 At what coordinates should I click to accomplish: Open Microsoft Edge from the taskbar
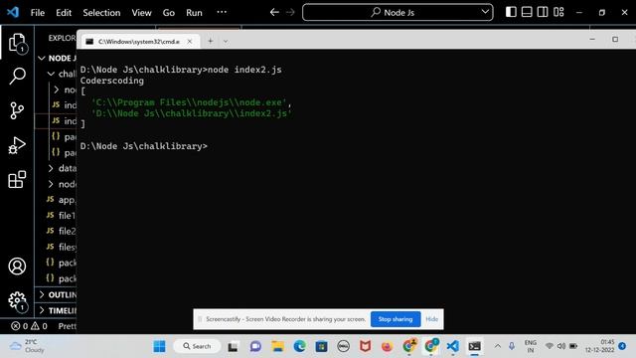299,346
